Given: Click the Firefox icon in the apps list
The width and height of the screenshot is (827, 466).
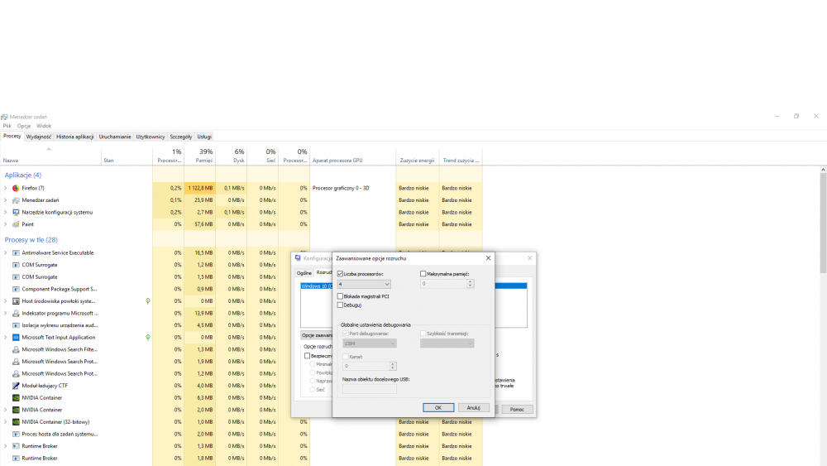Looking at the screenshot, I should pos(16,188).
